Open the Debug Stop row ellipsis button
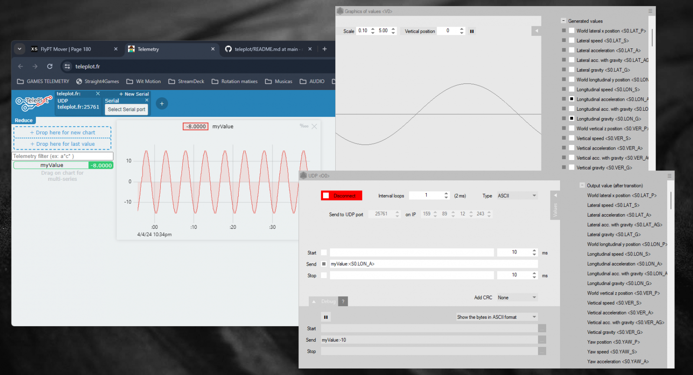The height and width of the screenshot is (375, 693). tap(542, 351)
